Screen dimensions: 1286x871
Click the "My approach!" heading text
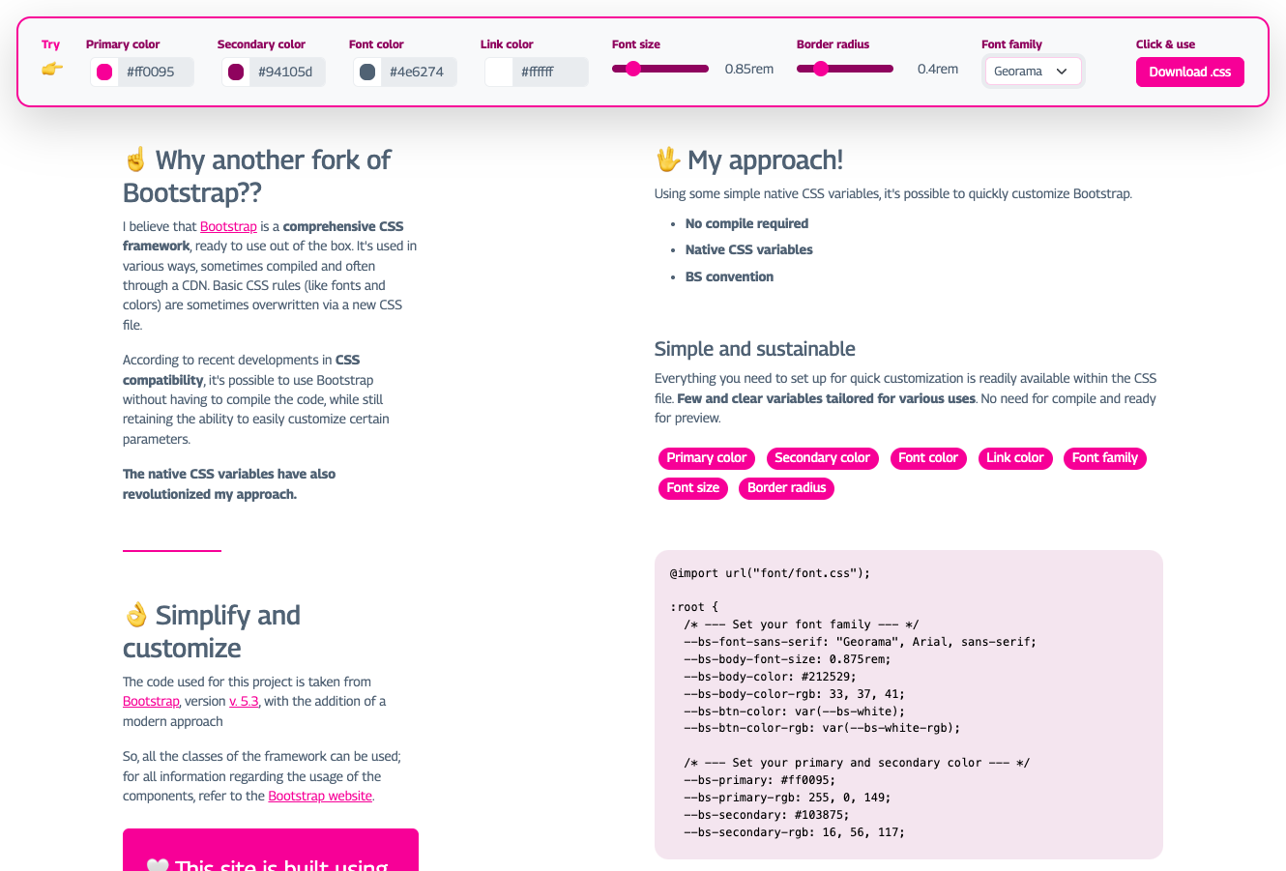pos(765,160)
